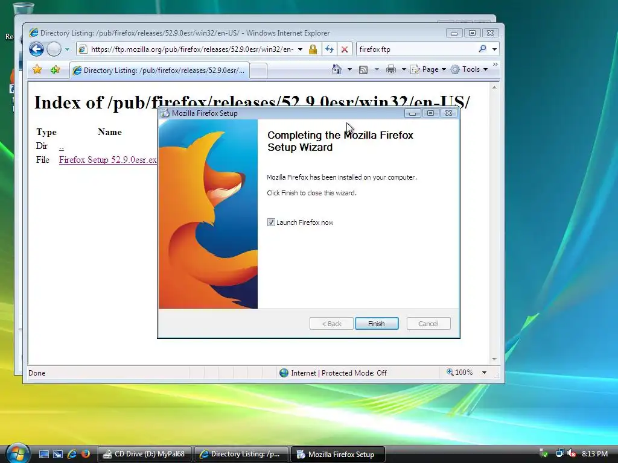The image size is (618, 463).
Task: Click the 8:13 PM taskbar clock
Action: 594,453
